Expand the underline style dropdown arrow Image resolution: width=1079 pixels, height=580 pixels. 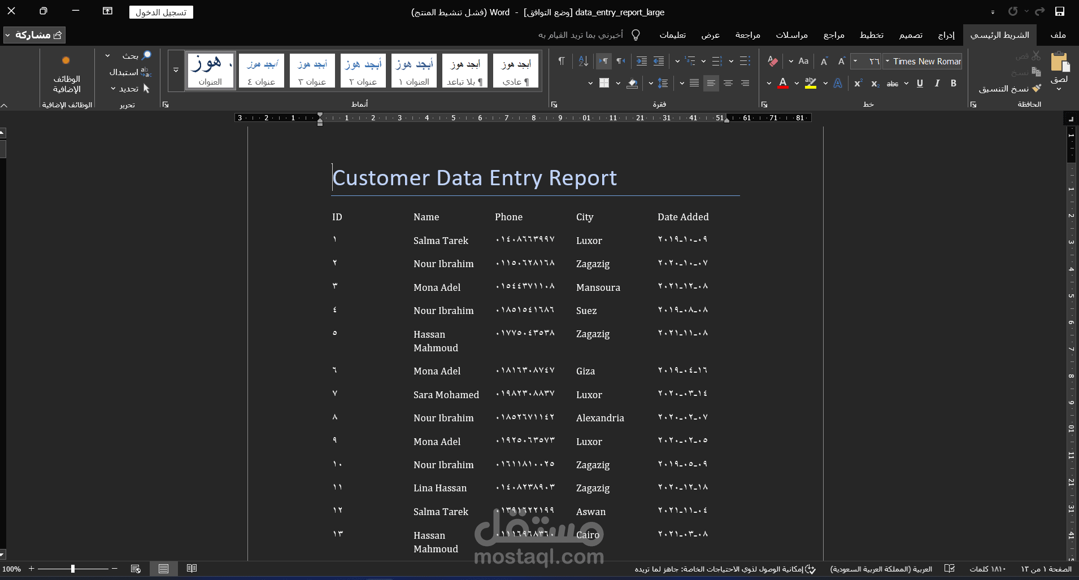coord(906,83)
